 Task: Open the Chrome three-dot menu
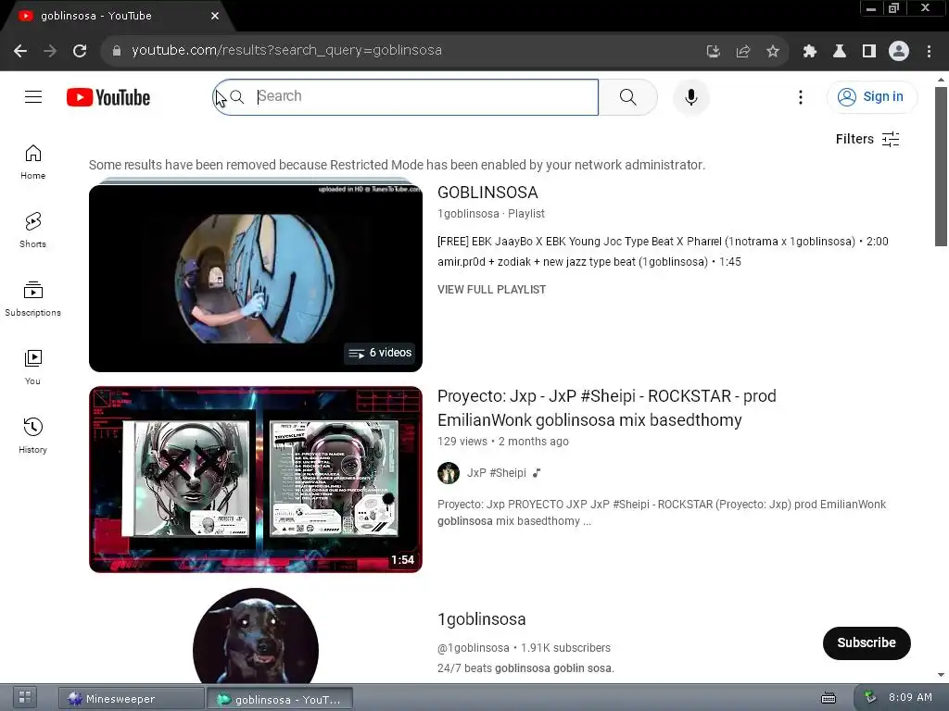click(x=929, y=52)
